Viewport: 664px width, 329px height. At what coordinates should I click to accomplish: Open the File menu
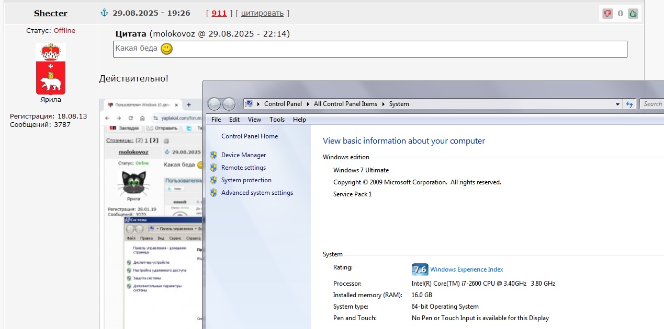(216, 120)
